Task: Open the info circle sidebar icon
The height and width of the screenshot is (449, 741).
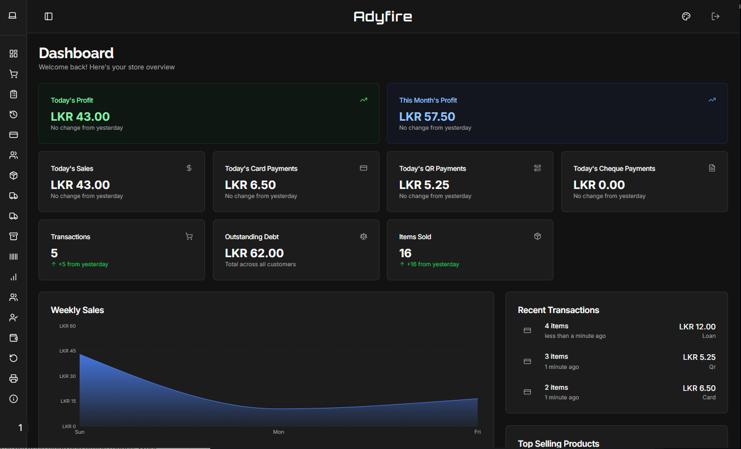Action: 14,399
